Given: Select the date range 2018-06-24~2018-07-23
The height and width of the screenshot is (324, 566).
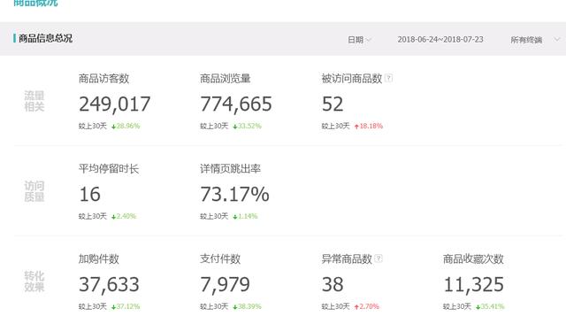Looking at the screenshot, I should click(440, 39).
